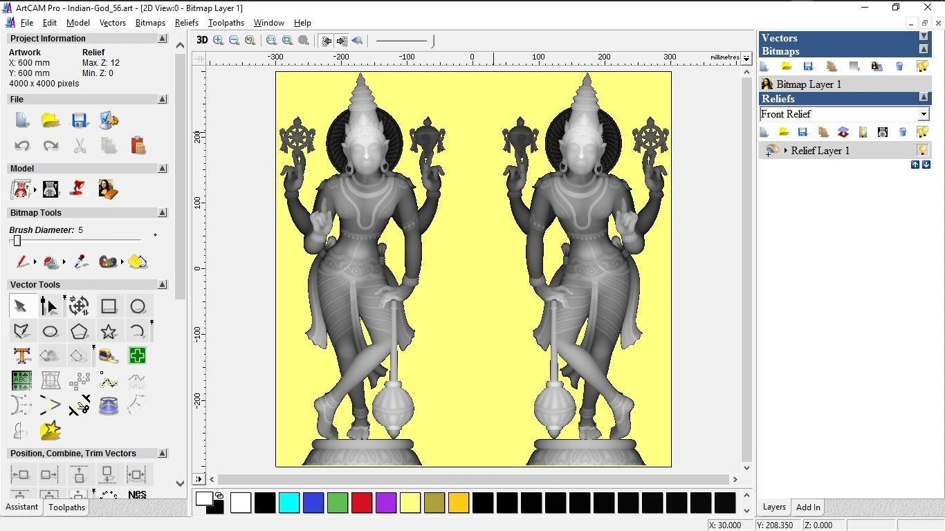Open the Create Star tool

click(109, 331)
